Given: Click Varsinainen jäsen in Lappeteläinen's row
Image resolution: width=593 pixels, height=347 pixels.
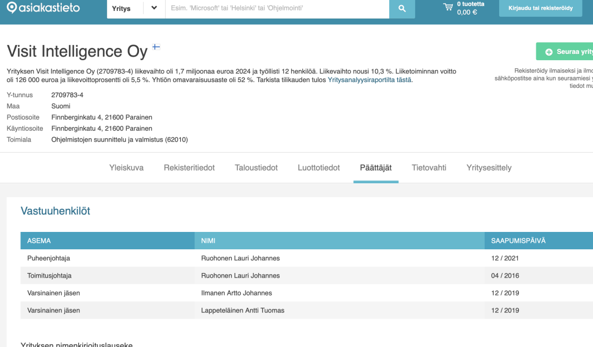Looking at the screenshot, I should coord(54,311).
